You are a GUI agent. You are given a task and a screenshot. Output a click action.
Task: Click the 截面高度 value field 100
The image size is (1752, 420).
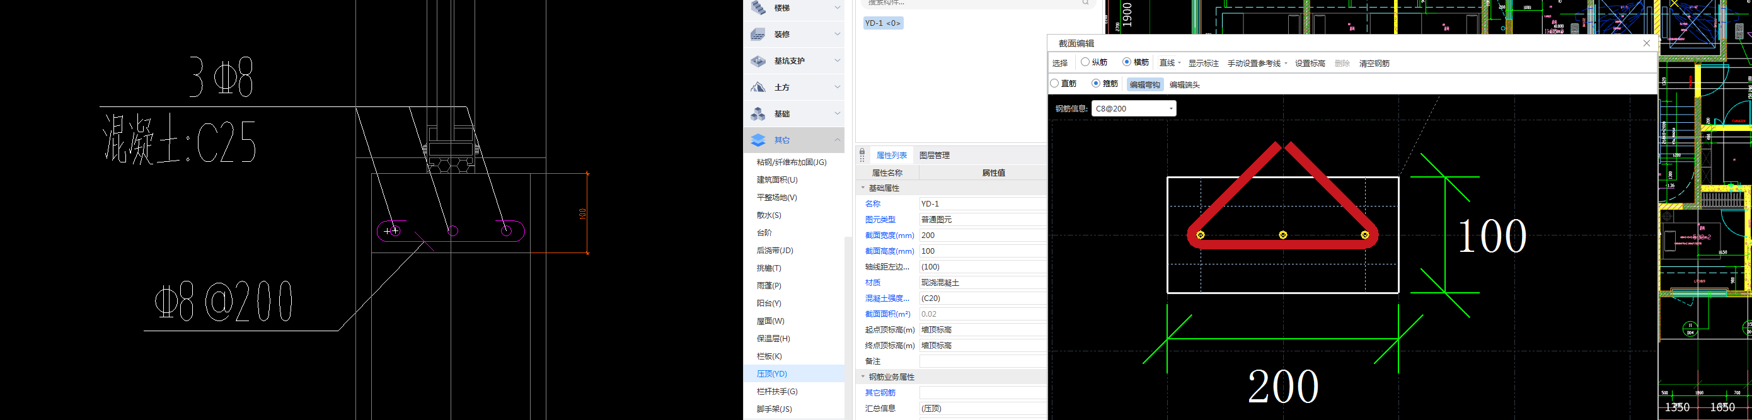pos(982,251)
